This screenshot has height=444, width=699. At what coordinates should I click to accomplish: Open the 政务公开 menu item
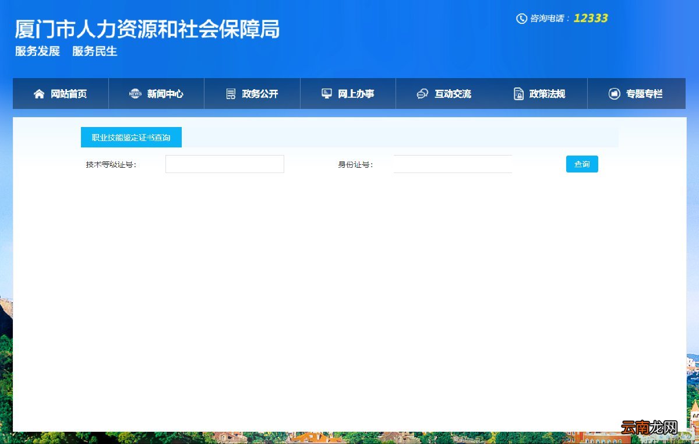[252, 94]
